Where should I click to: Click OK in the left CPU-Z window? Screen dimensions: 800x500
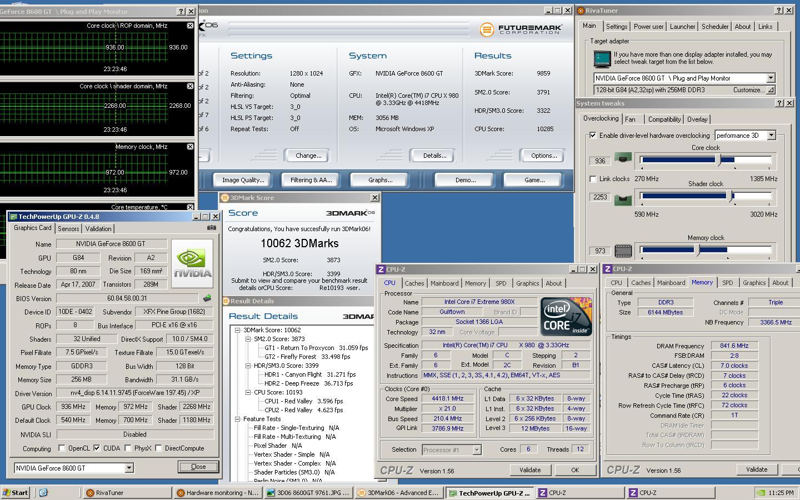click(575, 470)
